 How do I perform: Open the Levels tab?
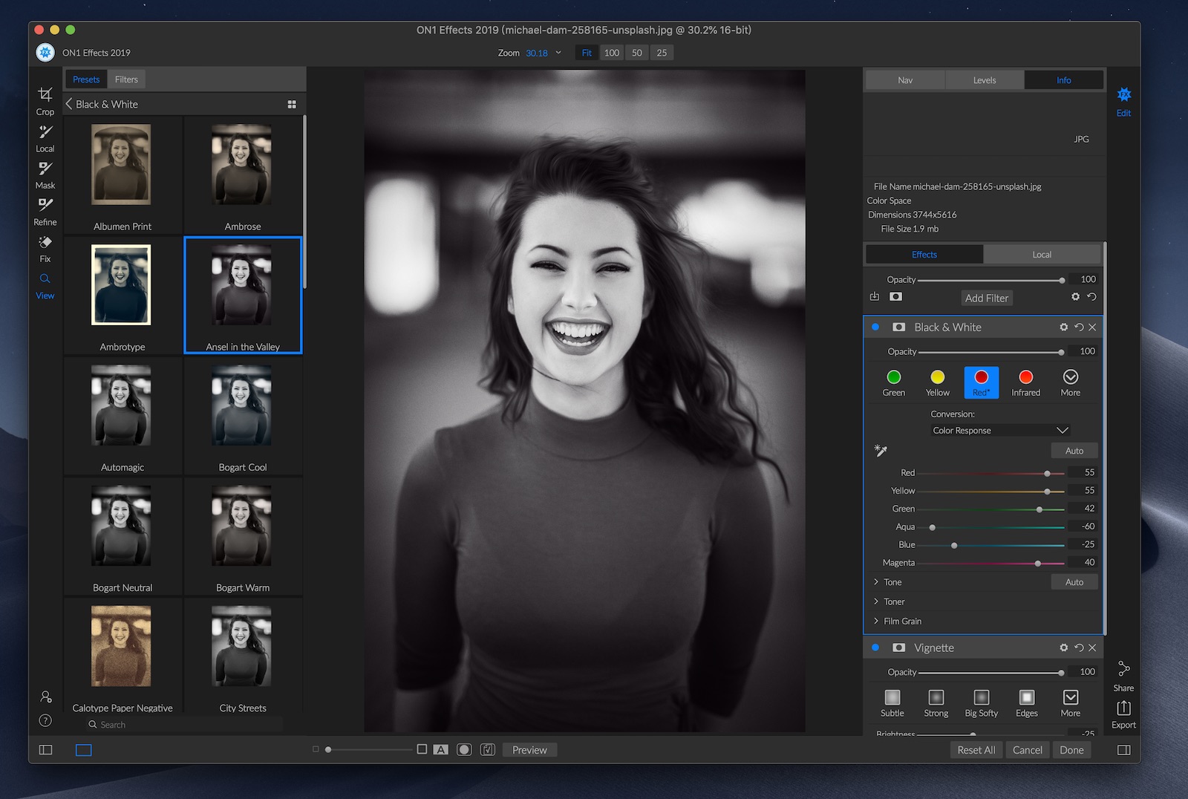tap(985, 80)
